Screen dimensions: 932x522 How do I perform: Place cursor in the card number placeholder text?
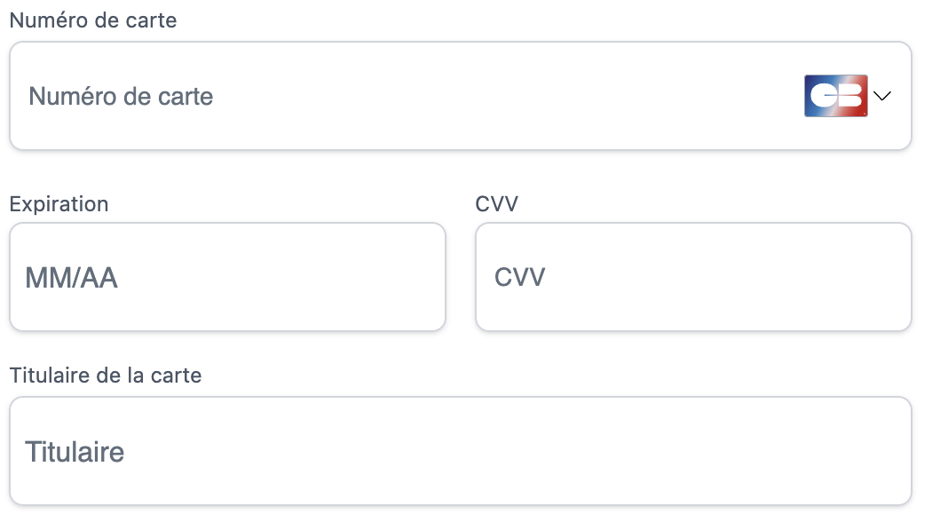click(122, 96)
